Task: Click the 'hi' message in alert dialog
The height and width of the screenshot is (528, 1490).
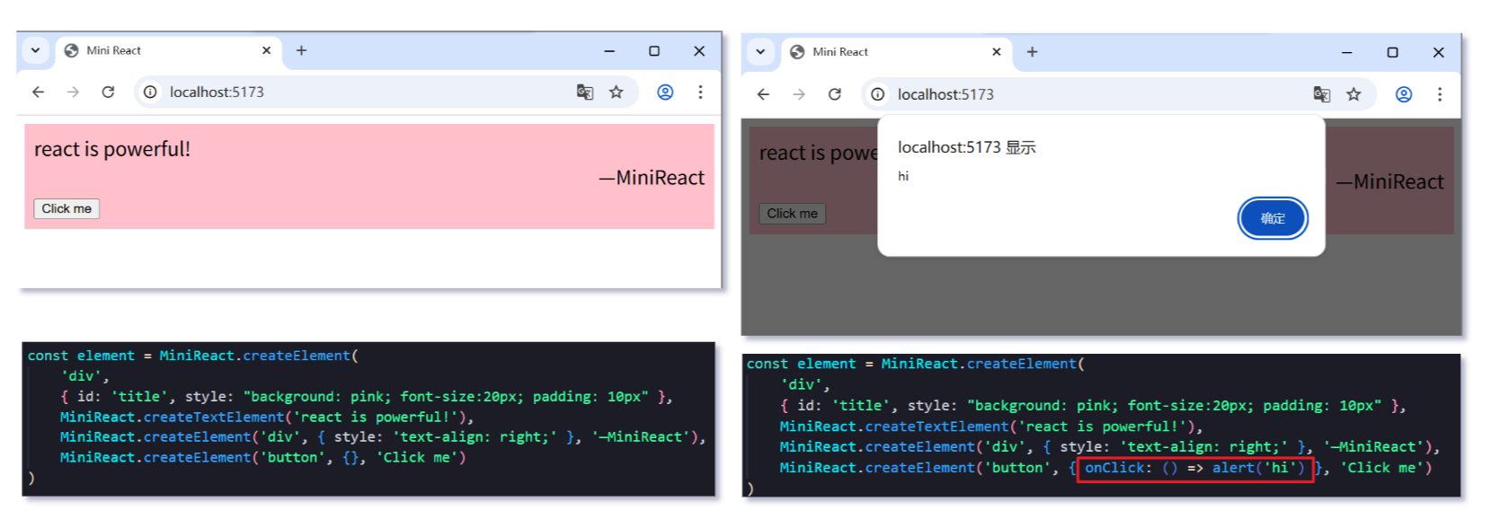Action: (903, 176)
